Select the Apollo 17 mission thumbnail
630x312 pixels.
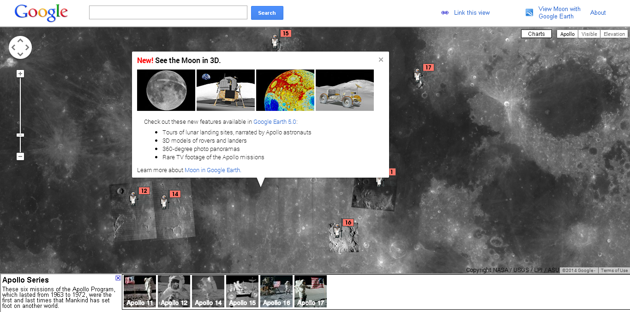click(x=311, y=291)
